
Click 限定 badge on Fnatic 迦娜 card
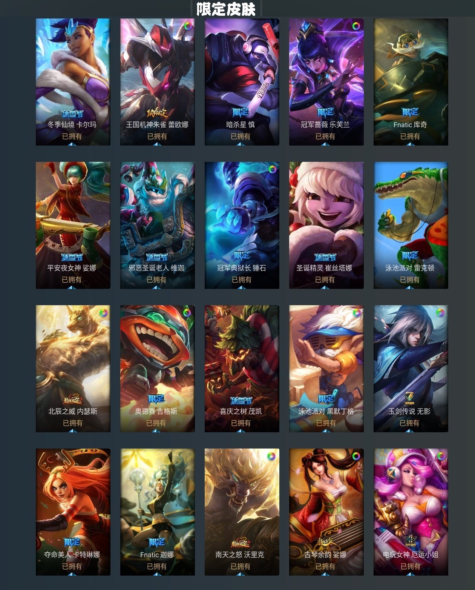click(157, 542)
